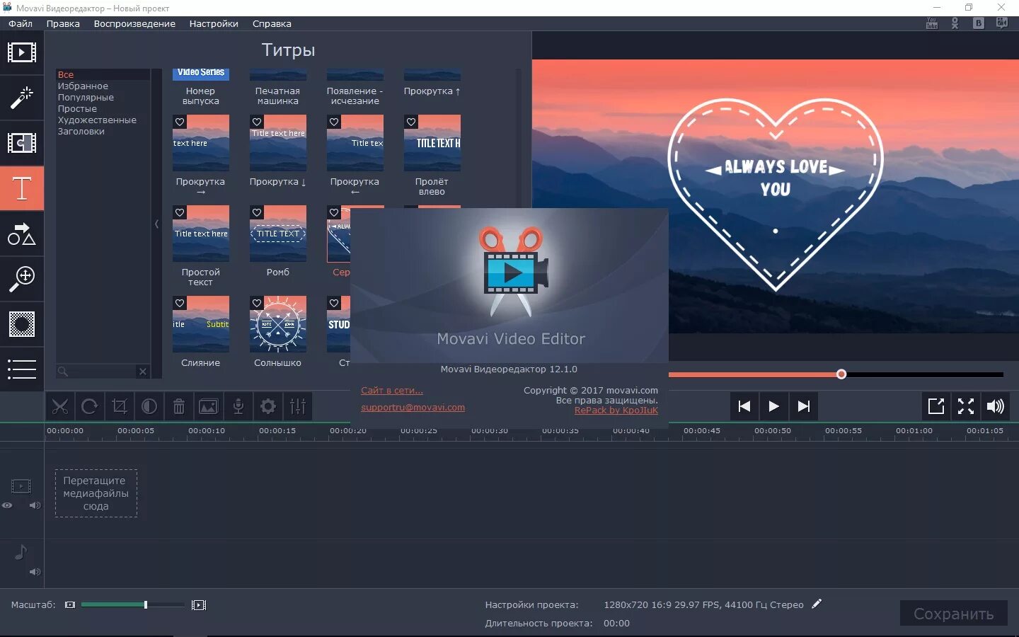The height and width of the screenshot is (637, 1019).
Task: Open the Справка menu
Action: tap(272, 23)
